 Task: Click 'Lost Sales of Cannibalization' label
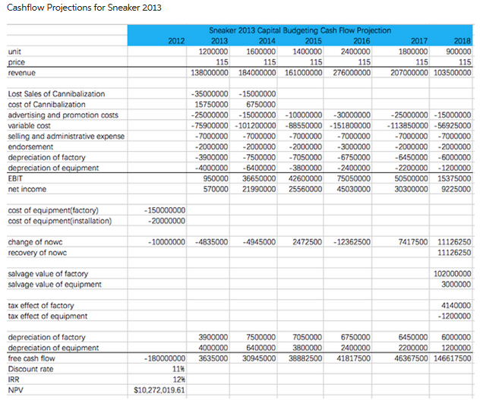pyautogui.click(x=56, y=94)
